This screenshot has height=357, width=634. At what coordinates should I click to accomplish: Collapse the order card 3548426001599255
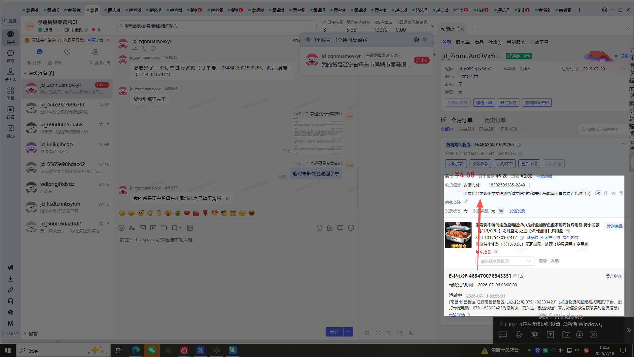pos(623,144)
